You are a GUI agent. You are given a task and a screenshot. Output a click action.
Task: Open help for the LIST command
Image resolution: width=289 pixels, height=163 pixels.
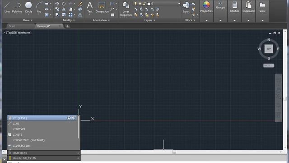69,118
